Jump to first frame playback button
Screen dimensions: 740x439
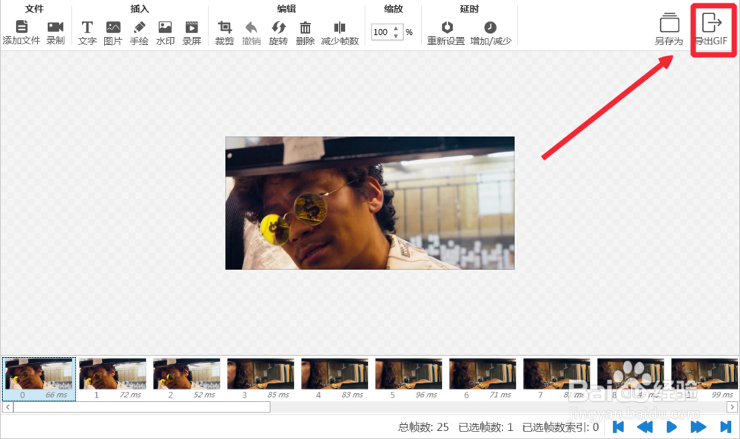pos(618,427)
